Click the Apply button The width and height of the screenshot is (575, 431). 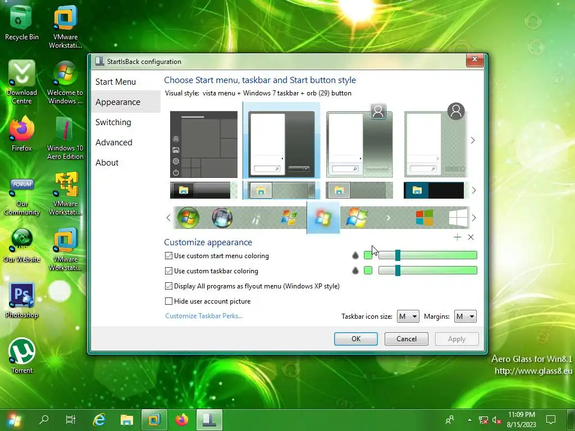tap(457, 339)
